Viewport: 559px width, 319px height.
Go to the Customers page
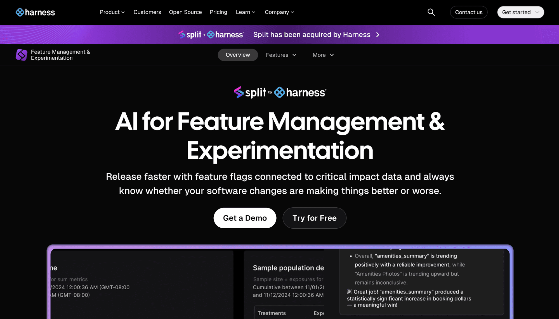(x=147, y=12)
